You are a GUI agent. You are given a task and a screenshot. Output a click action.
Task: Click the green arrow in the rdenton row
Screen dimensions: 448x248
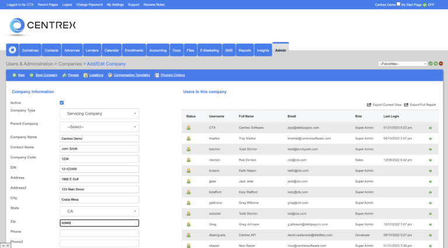(430, 160)
